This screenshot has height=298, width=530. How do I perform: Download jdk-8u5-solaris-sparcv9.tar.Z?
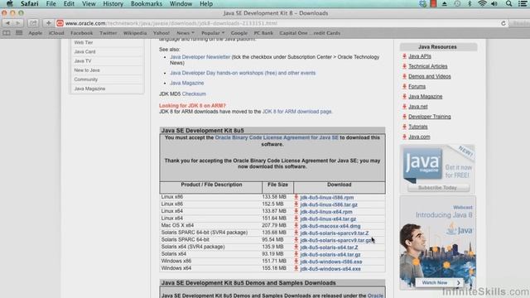[335, 233]
